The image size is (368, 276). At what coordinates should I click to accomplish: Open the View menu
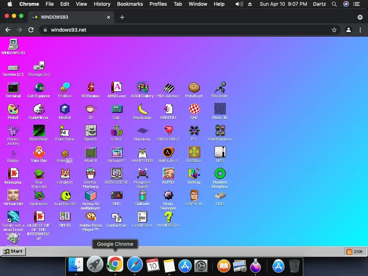[x=82, y=4]
